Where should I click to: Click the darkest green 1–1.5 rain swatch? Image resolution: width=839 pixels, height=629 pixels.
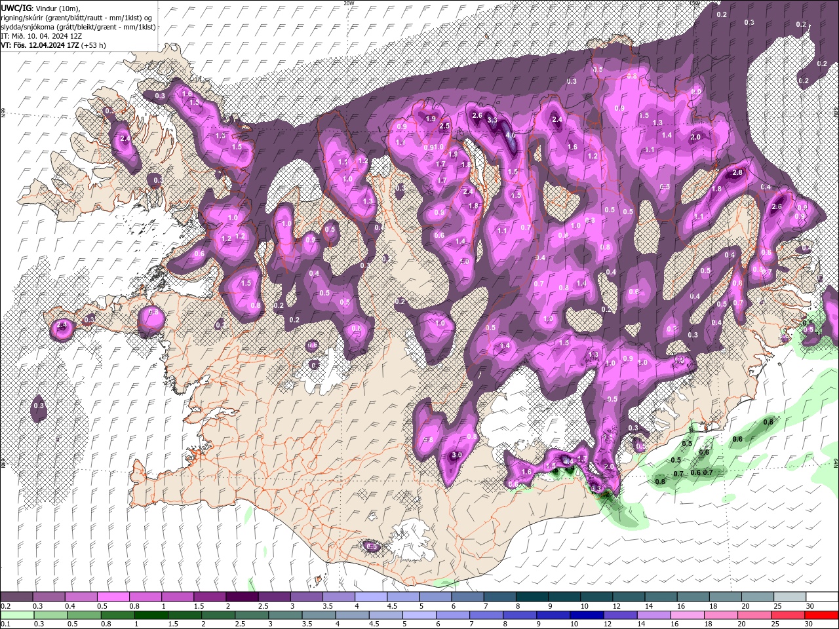pyautogui.click(x=151, y=615)
